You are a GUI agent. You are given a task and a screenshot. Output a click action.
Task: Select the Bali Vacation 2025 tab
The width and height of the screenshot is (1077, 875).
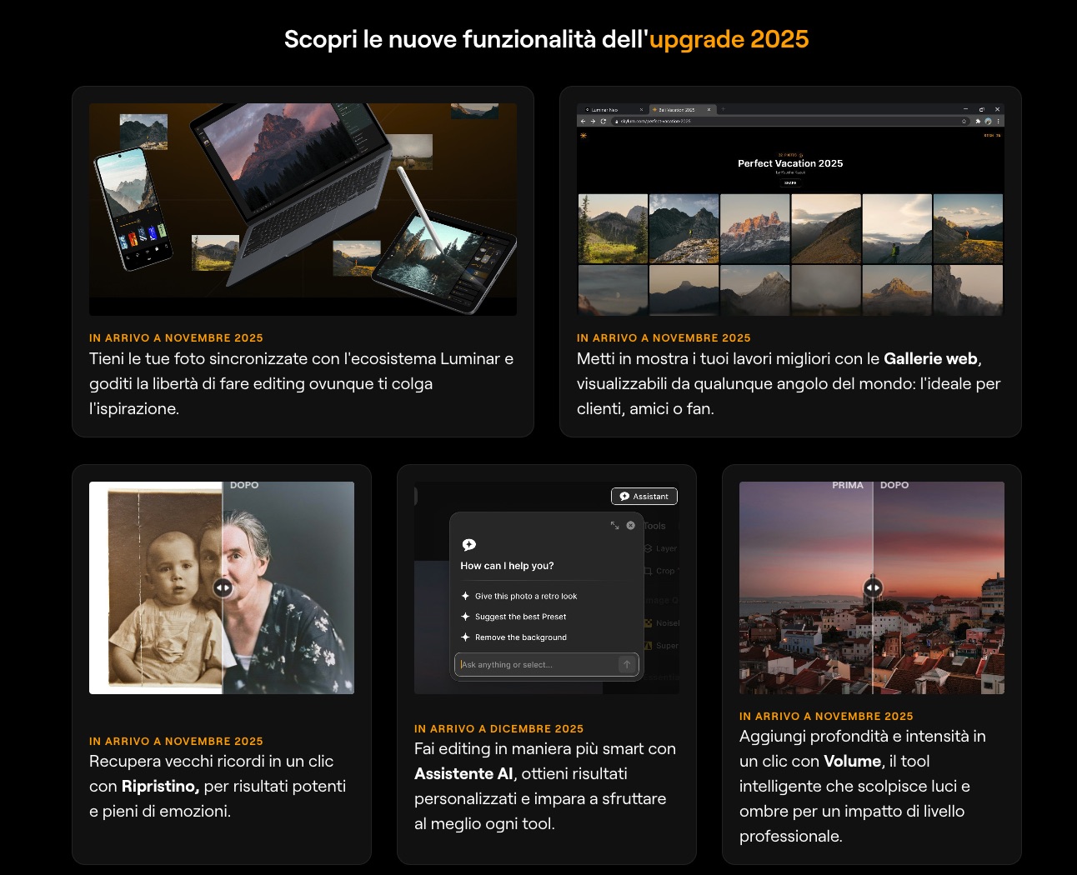(676, 109)
